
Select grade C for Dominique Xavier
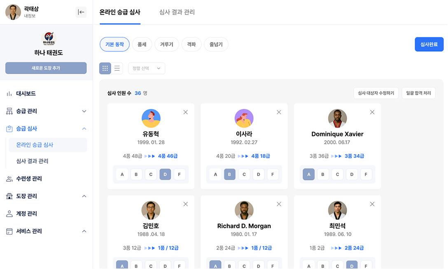click(x=337, y=174)
